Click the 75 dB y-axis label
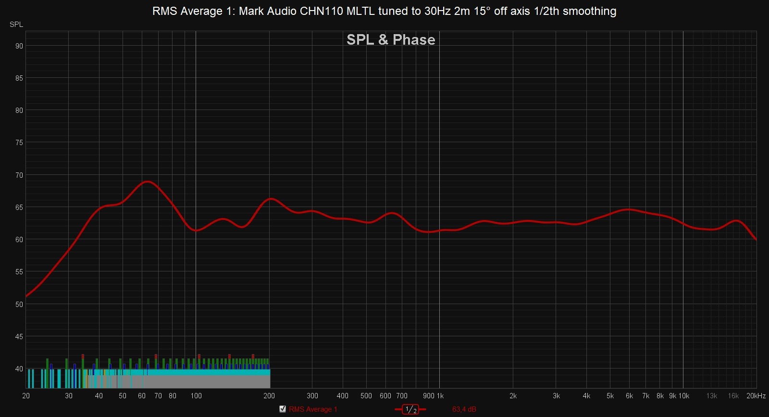Viewport: 769px width, 417px height. [19, 142]
